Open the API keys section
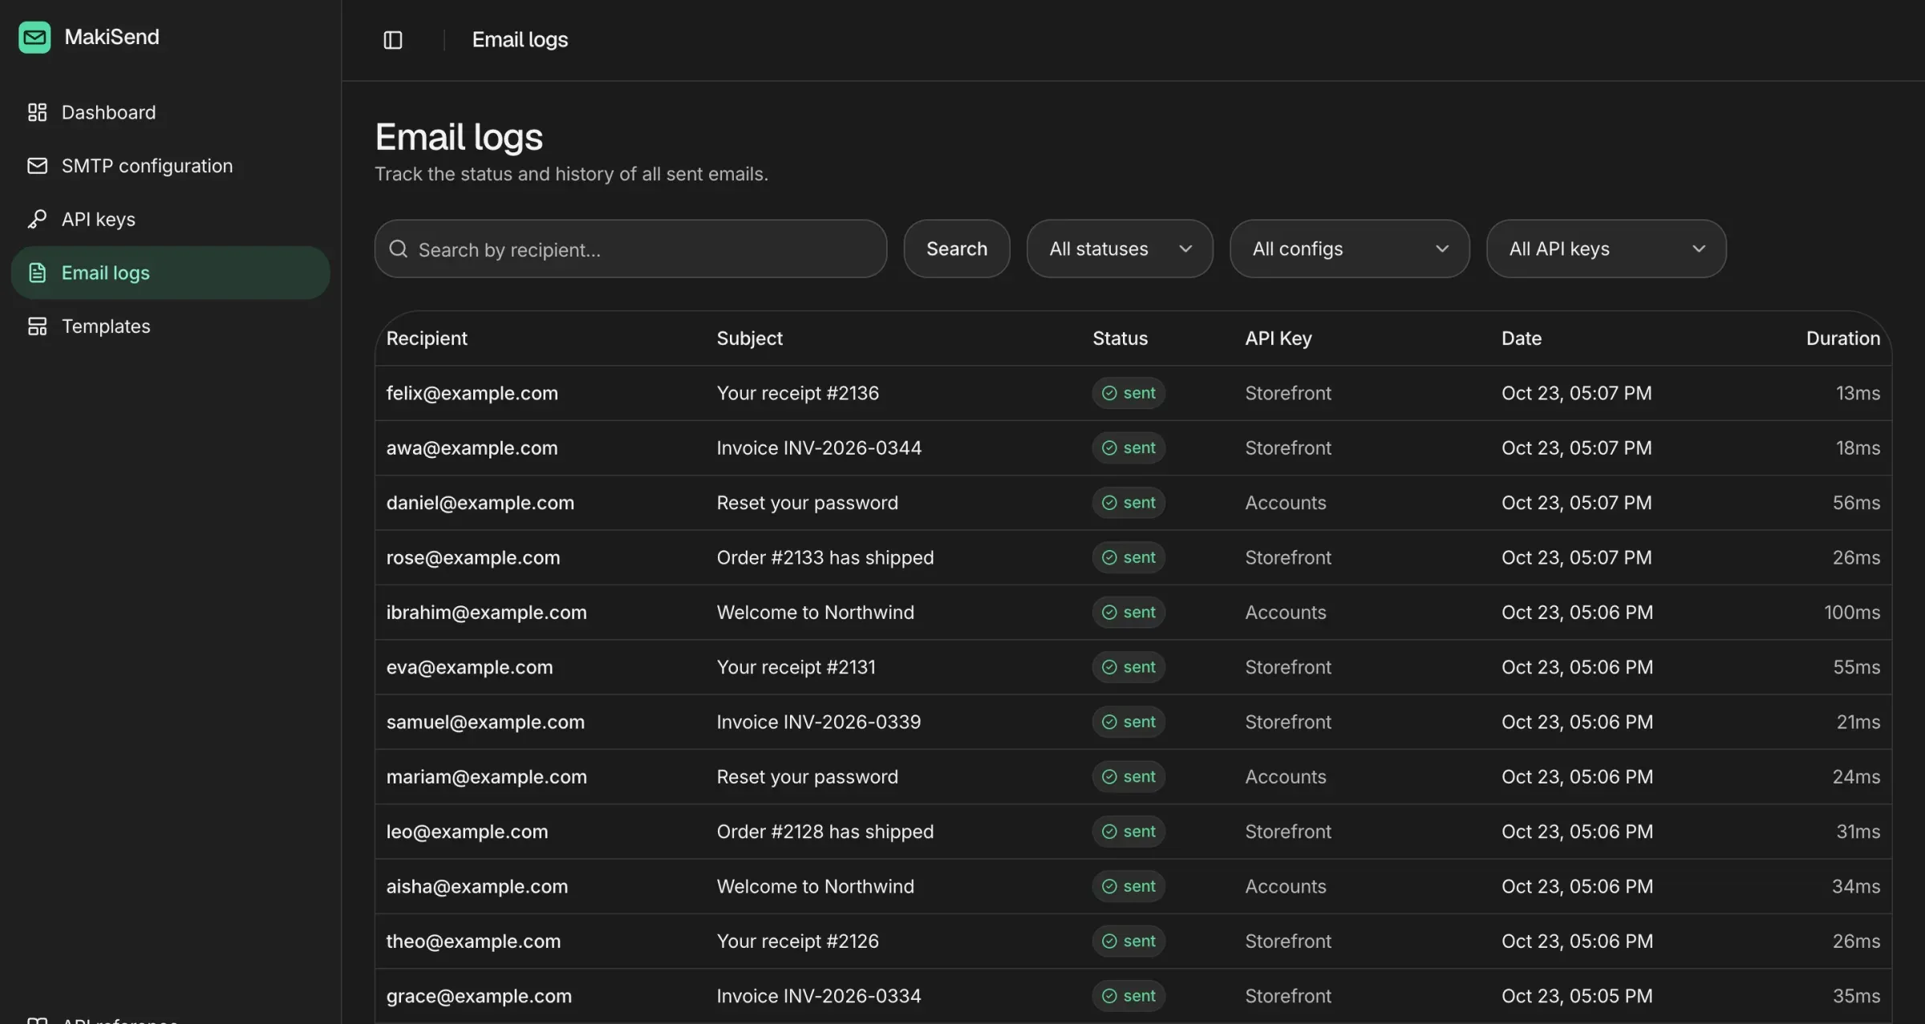Viewport: 1925px width, 1024px height. pos(170,219)
